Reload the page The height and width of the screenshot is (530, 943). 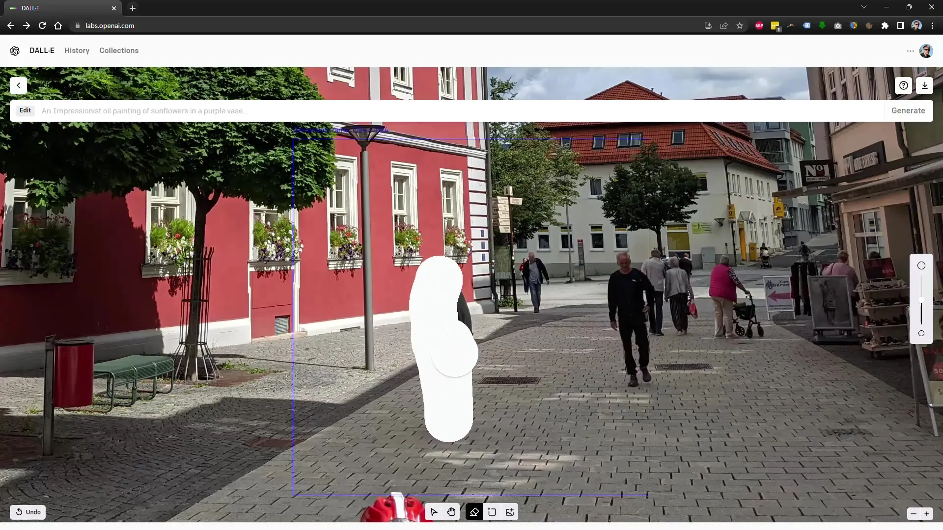[42, 26]
